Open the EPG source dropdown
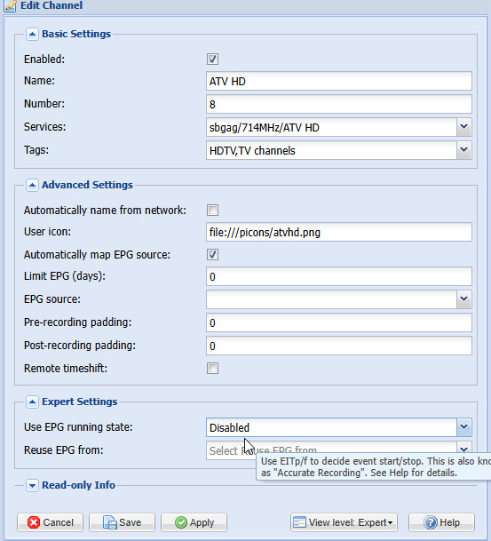This screenshot has height=541, width=491. click(464, 299)
